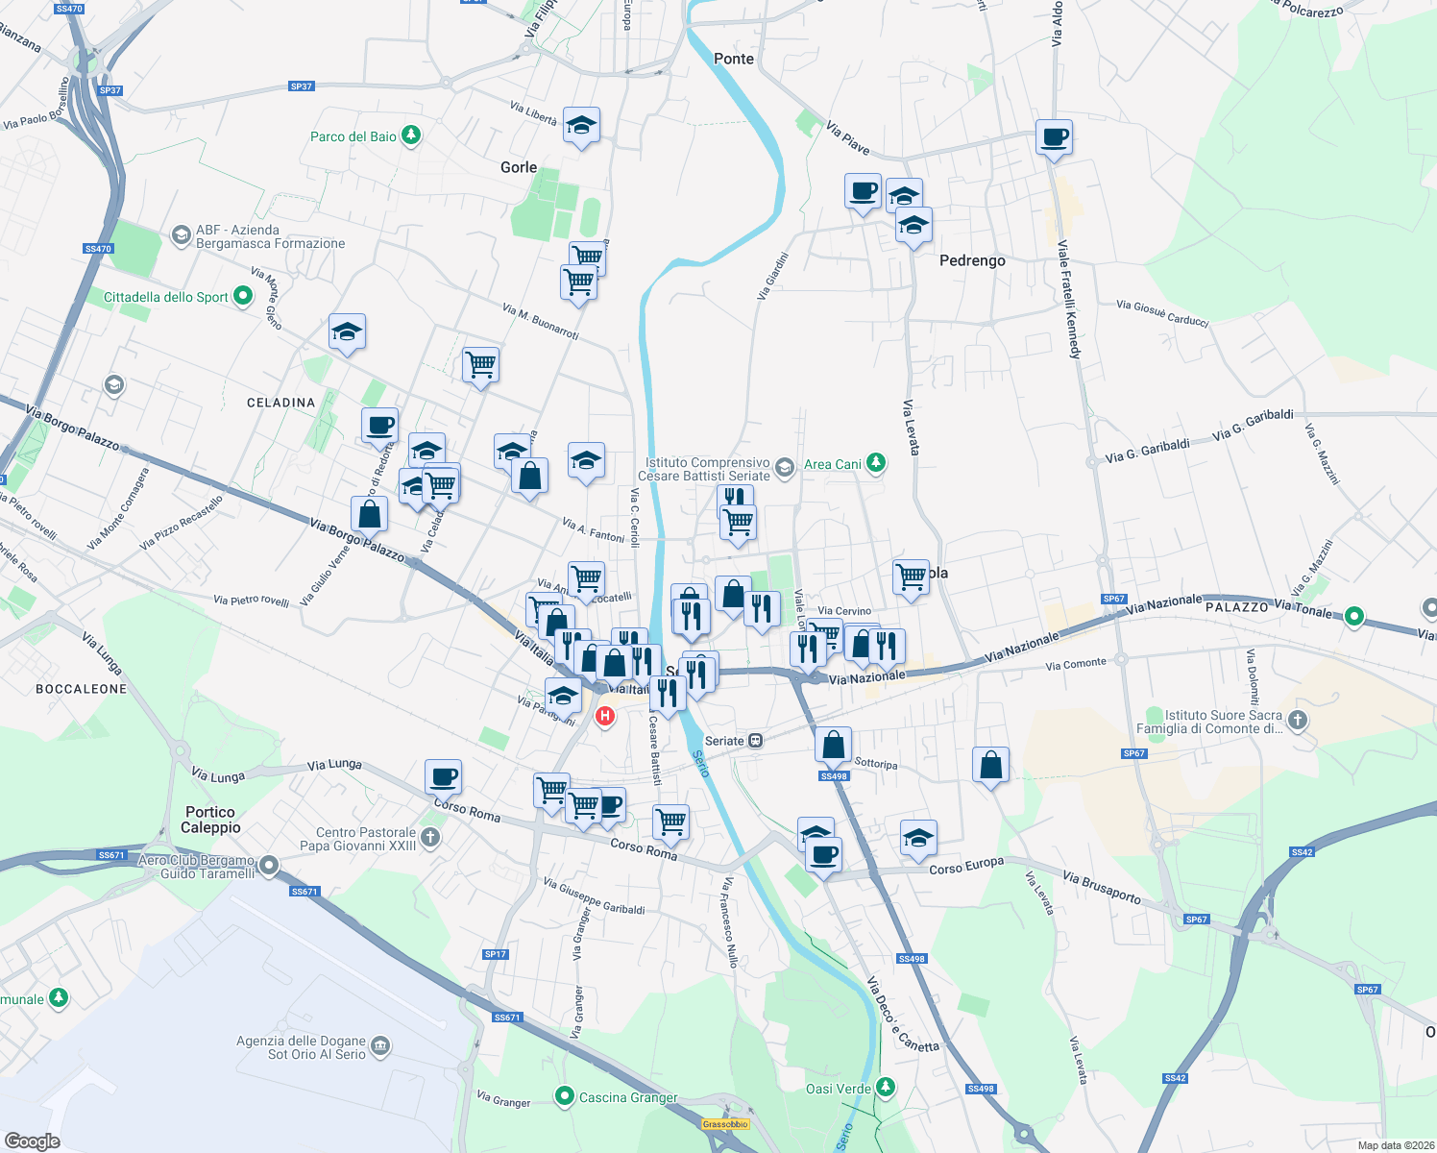
Task: Select the school icon near Pedrengo
Action: [912, 225]
